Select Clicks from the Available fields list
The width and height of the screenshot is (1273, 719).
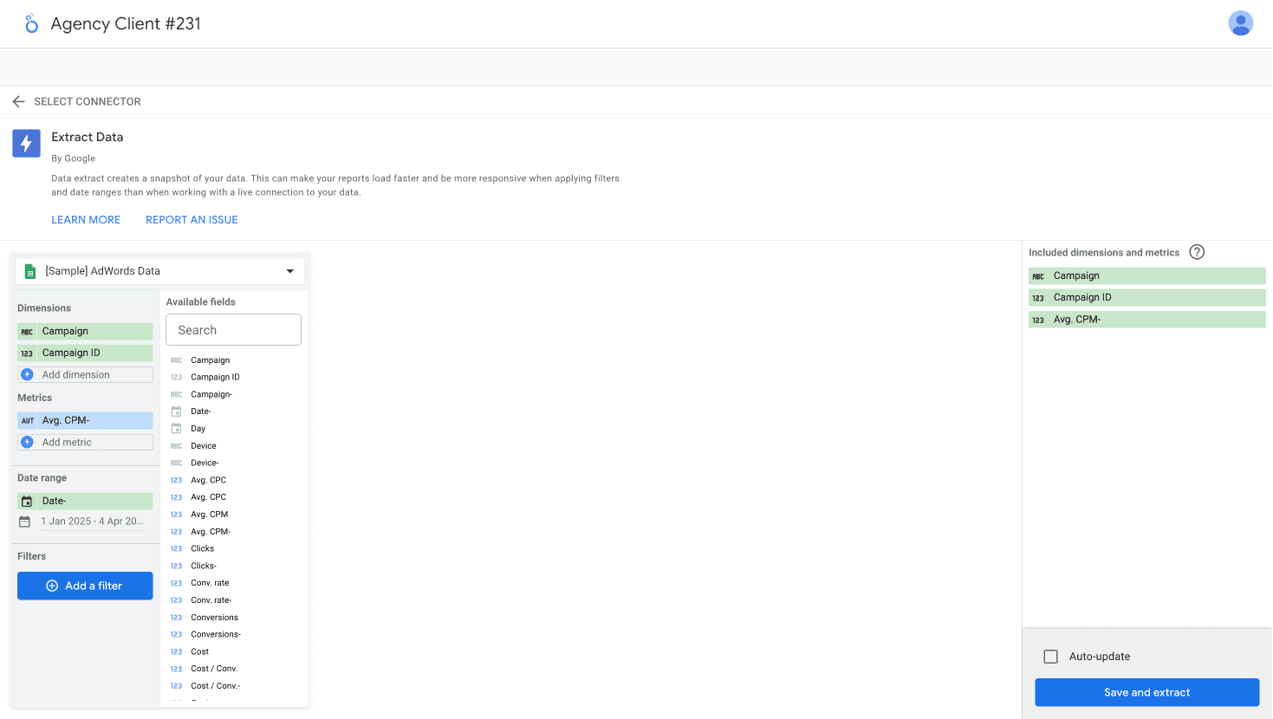coord(203,548)
